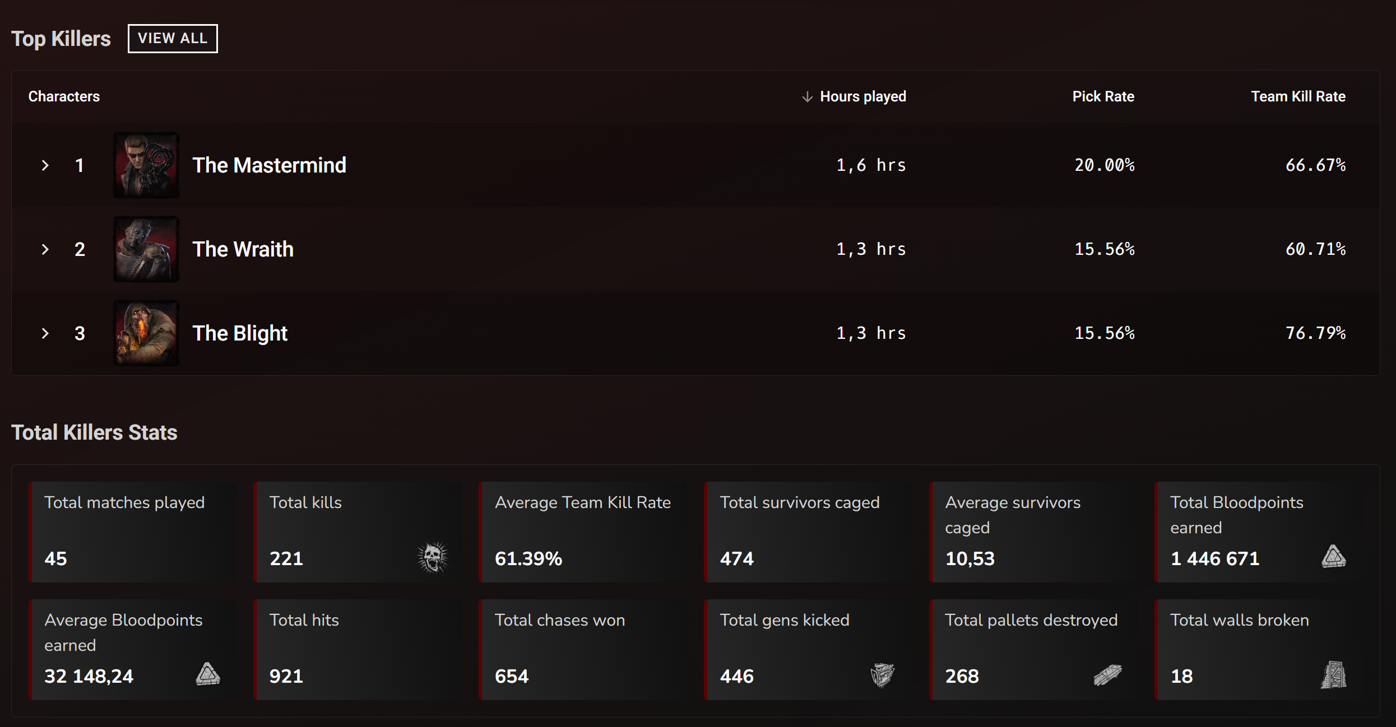Select The Wraith portrait thumbnail
The height and width of the screenshot is (727, 1396).
[146, 249]
